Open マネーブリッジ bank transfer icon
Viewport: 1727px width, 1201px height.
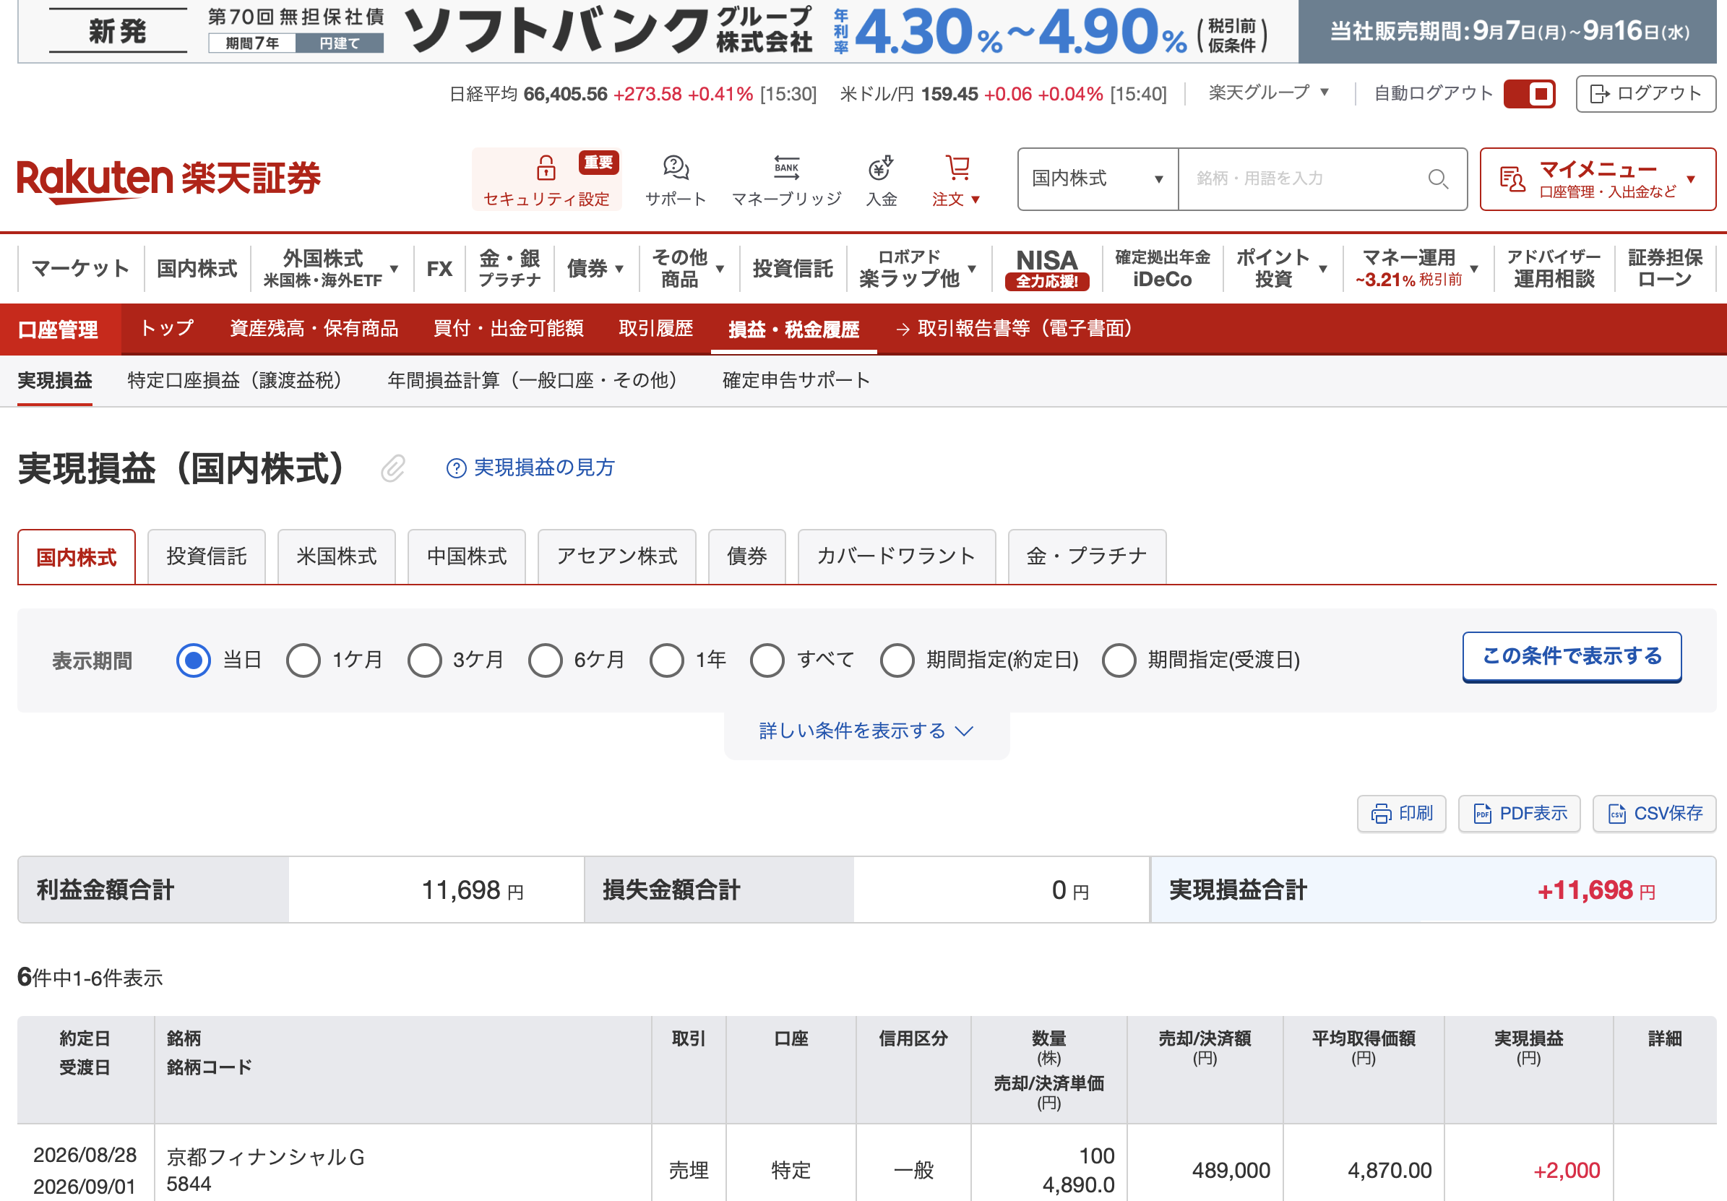(786, 168)
